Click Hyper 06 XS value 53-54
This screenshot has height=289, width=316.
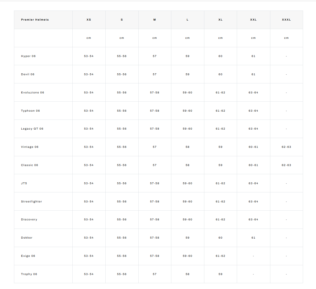(x=89, y=56)
